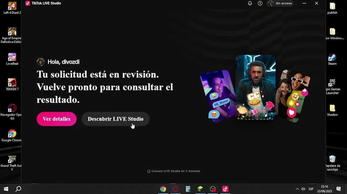347x194 pixels.
Task: Select the Google Chrome desktop shortcut
Action: pyautogui.click(x=11, y=136)
